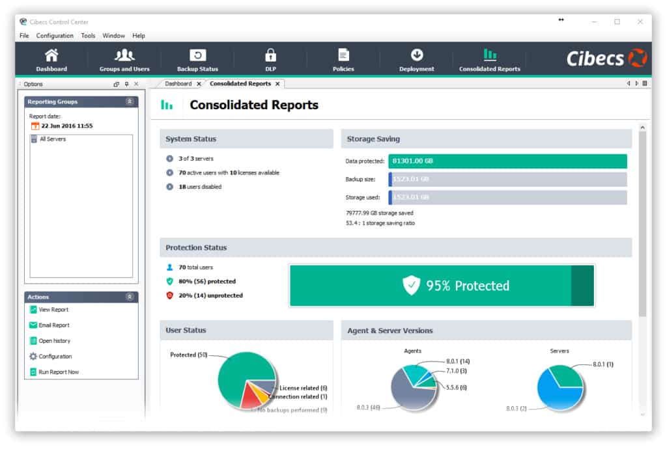
Task: Click Configuration in Actions list
Action: click(x=55, y=357)
